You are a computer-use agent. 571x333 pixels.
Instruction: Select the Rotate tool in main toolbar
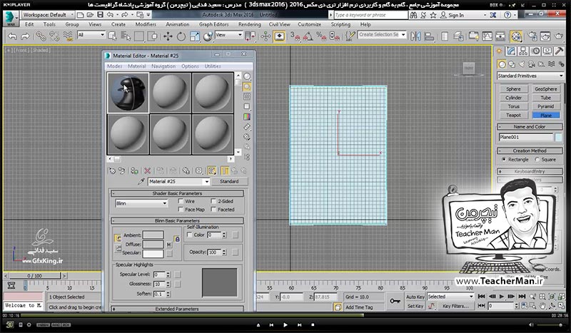181,36
